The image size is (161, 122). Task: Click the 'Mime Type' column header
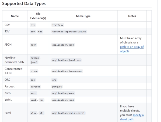click(x=83, y=16)
